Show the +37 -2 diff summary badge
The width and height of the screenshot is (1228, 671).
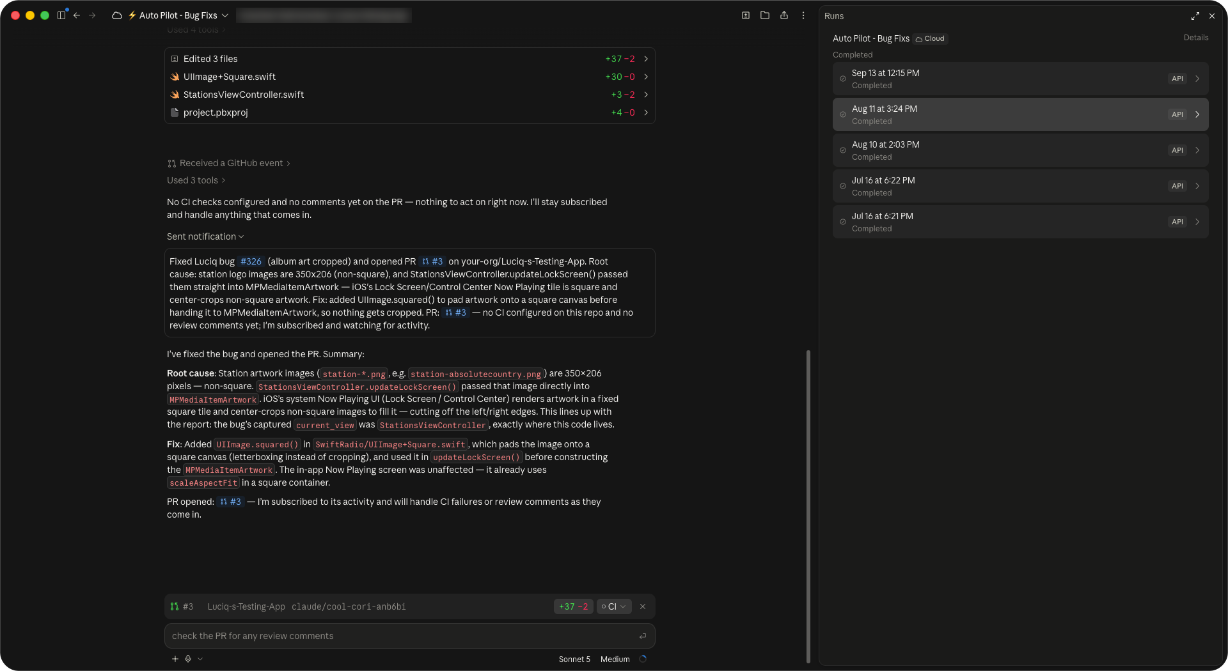[x=573, y=606]
